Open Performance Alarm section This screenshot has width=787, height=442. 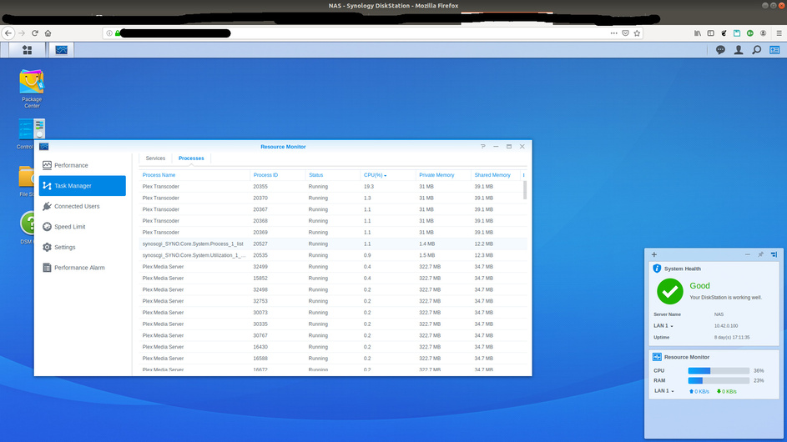coord(83,268)
